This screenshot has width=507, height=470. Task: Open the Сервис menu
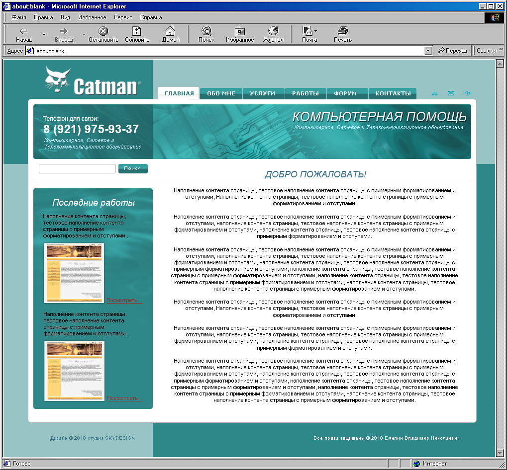coord(123,17)
